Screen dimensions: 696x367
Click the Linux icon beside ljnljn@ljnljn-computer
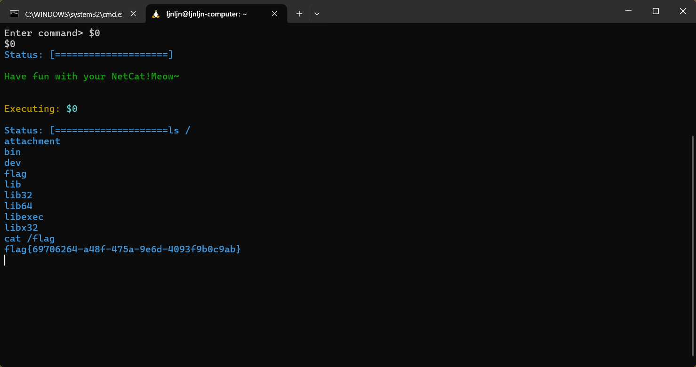click(156, 14)
